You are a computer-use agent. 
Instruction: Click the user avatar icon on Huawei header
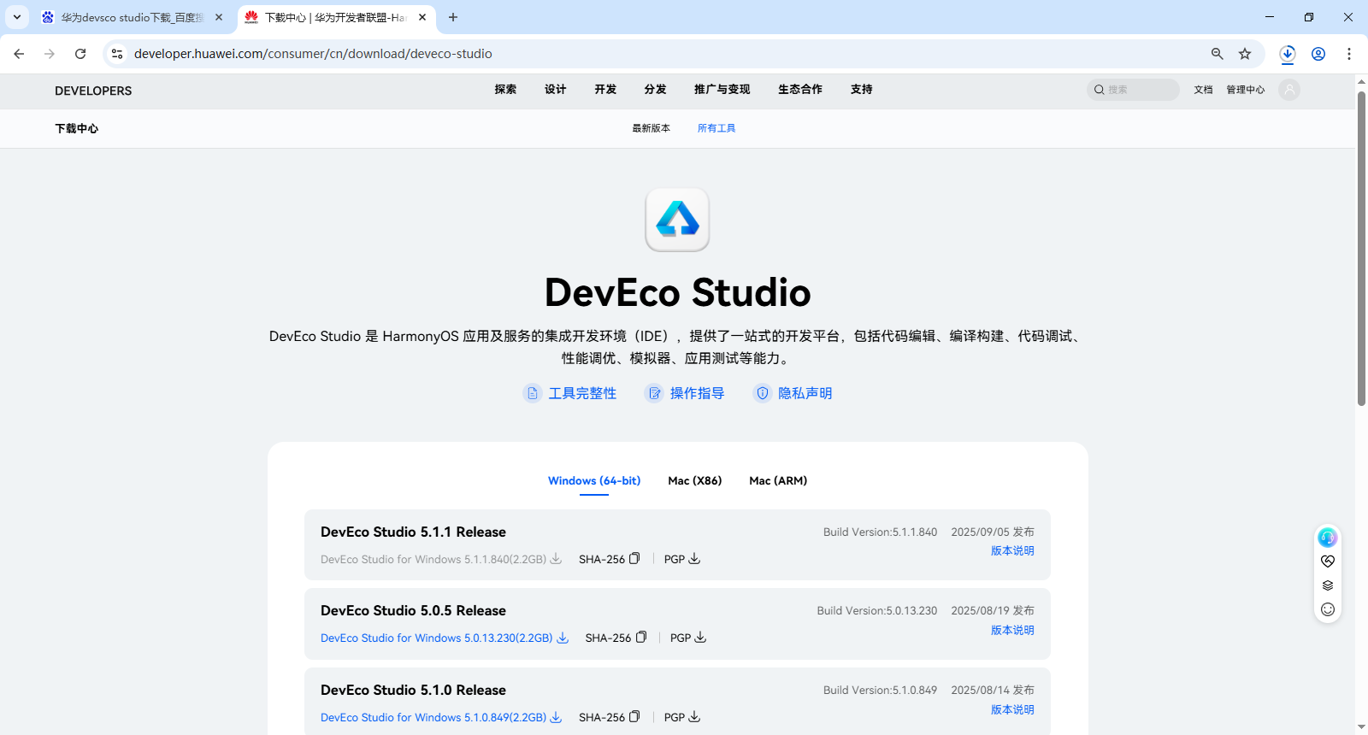click(x=1289, y=90)
